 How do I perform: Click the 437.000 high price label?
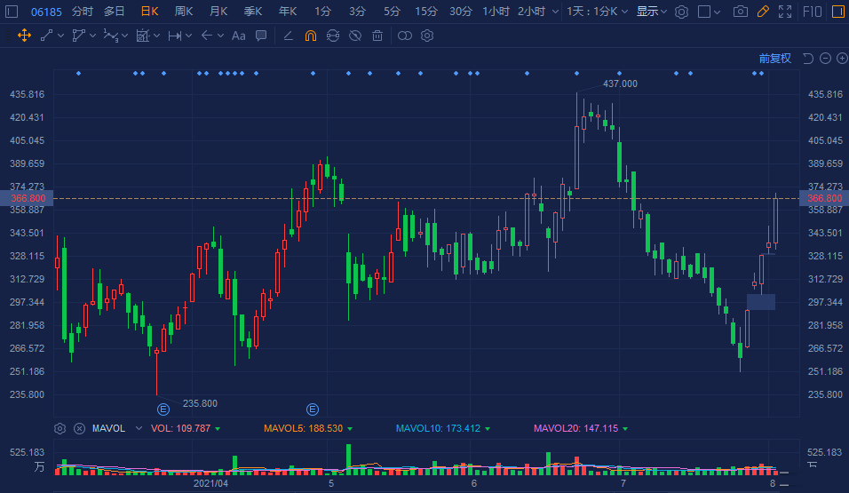[620, 84]
